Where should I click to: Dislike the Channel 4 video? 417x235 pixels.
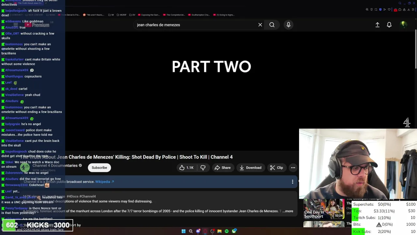(203, 167)
